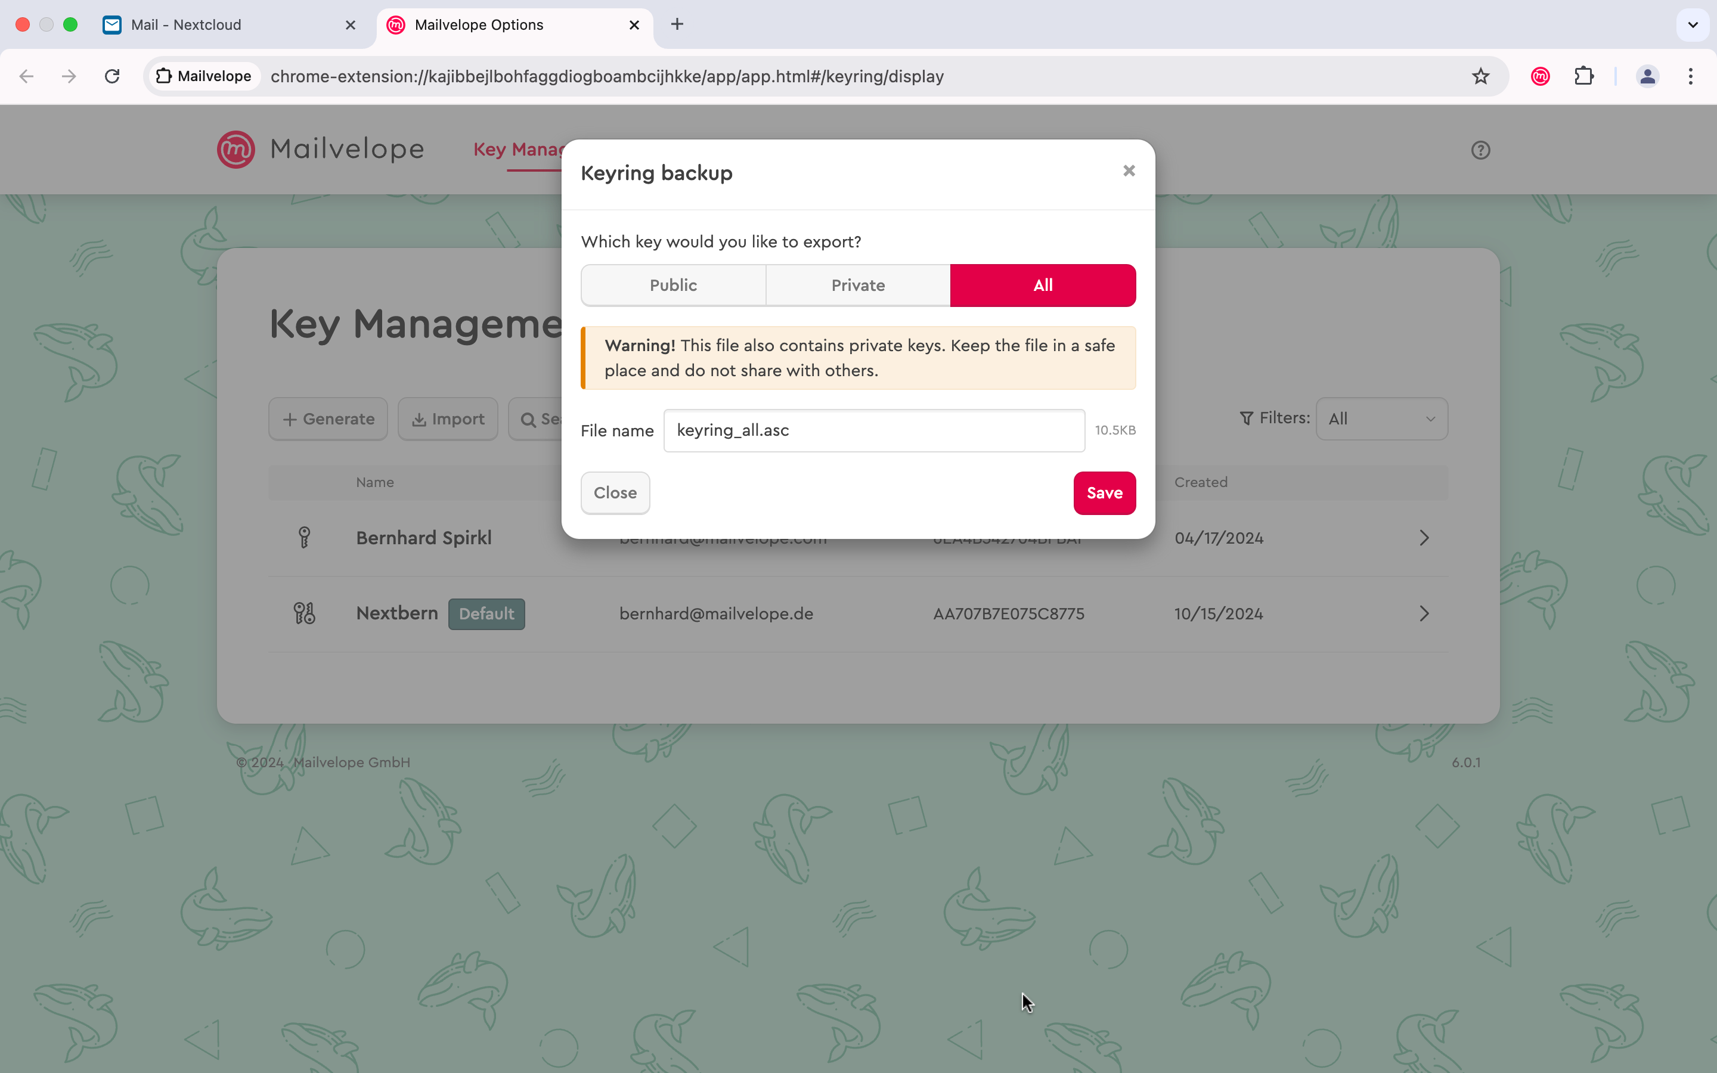
Task: Click the Nextbern key pair icon
Action: [305, 613]
